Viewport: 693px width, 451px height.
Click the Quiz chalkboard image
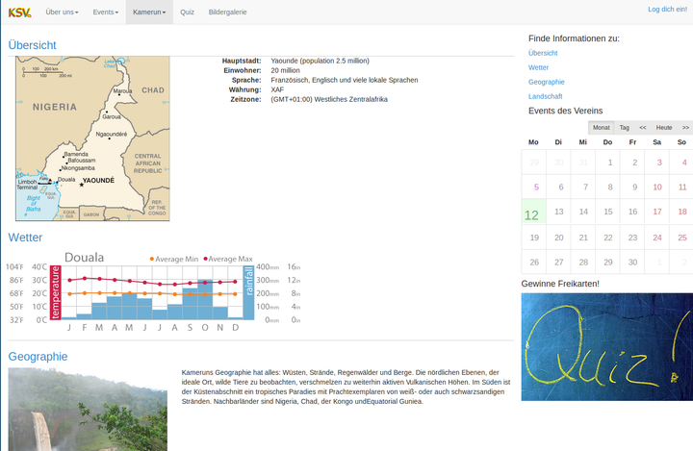click(x=606, y=360)
